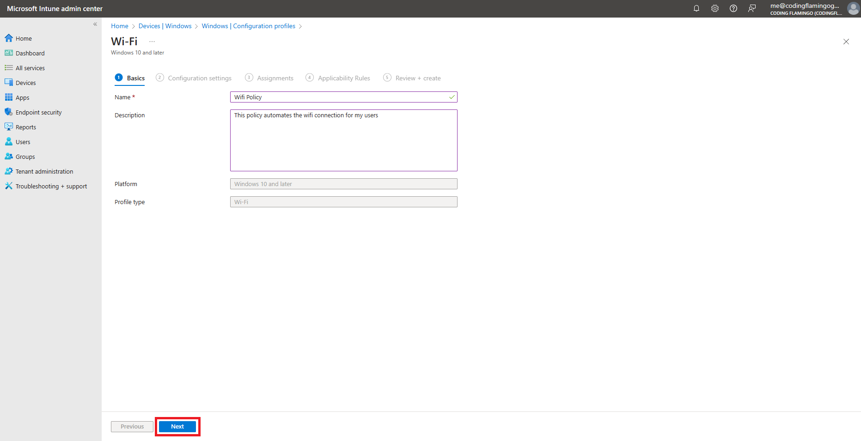This screenshot has height=441, width=861.
Task: Select the Assignments step tab
Action: coord(269,78)
